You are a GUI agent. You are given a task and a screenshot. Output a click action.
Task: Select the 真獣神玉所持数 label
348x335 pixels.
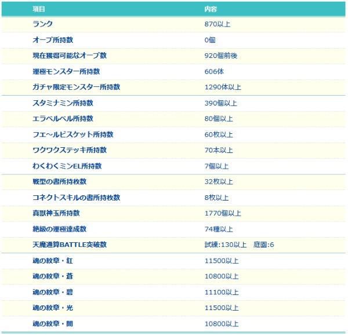pyautogui.click(x=56, y=213)
